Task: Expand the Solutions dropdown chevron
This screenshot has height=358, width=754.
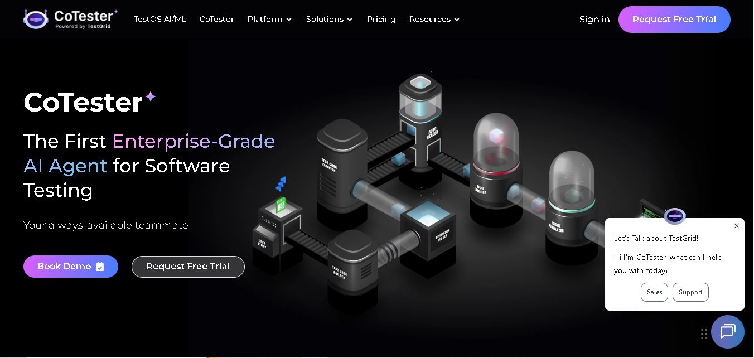Action: pyautogui.click(x=350, y=20)
